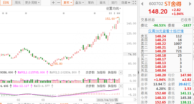Screen dimensions: 194x104
Task: Toggle fullscreen chart icon
Action: coord(134,3)
